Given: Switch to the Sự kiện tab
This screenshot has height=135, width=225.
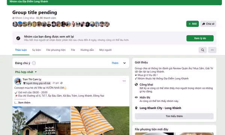Looking at the screenshot, I should pyautogui.click(x=36, y=50).
